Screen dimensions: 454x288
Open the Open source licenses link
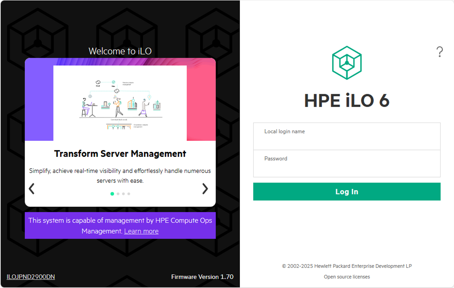click(x=347, y=277)
